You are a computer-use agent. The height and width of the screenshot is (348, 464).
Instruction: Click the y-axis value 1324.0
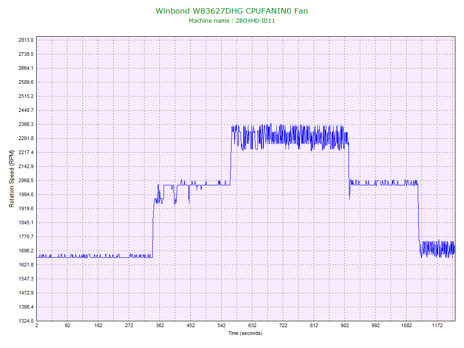26,321
